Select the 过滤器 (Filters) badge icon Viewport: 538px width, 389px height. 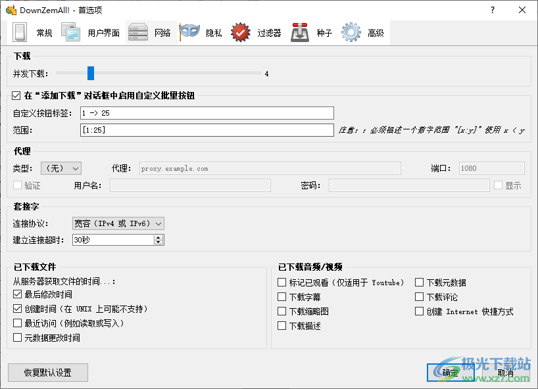[240, 32]
